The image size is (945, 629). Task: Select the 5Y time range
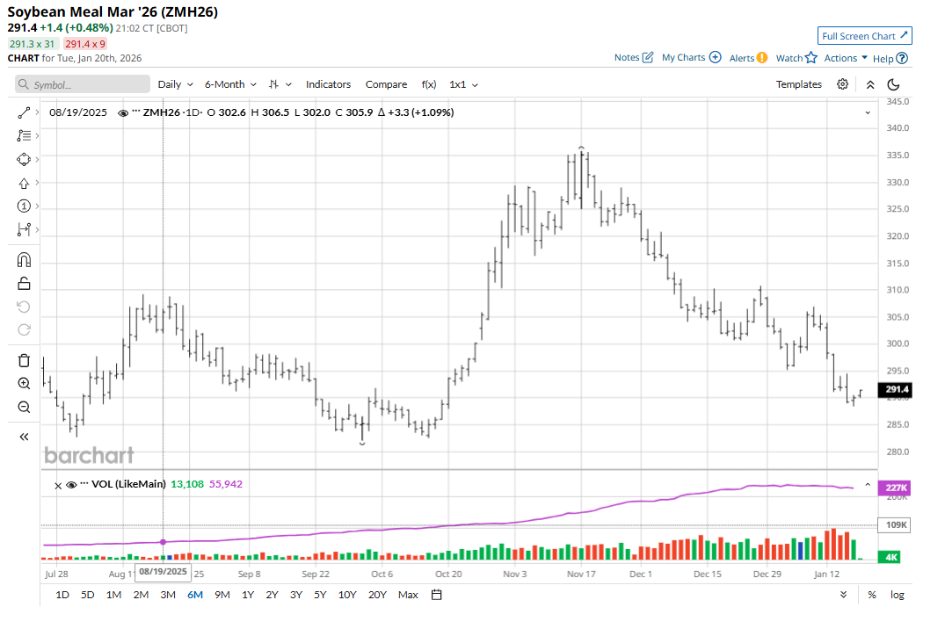320,596
